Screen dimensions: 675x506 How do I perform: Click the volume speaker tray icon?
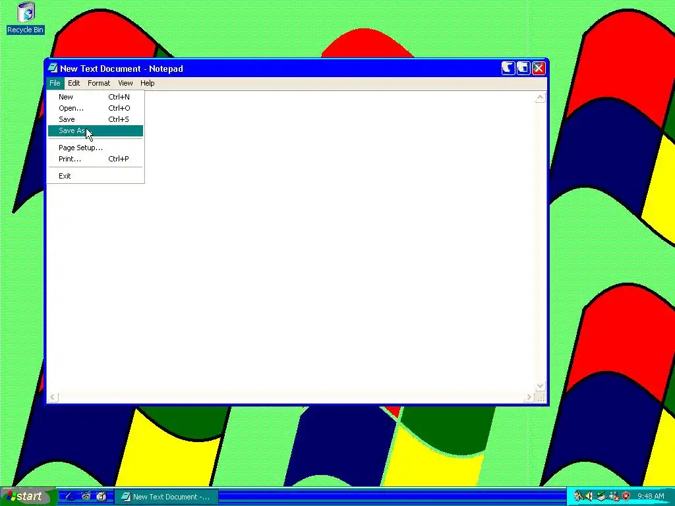pos(589,496)
